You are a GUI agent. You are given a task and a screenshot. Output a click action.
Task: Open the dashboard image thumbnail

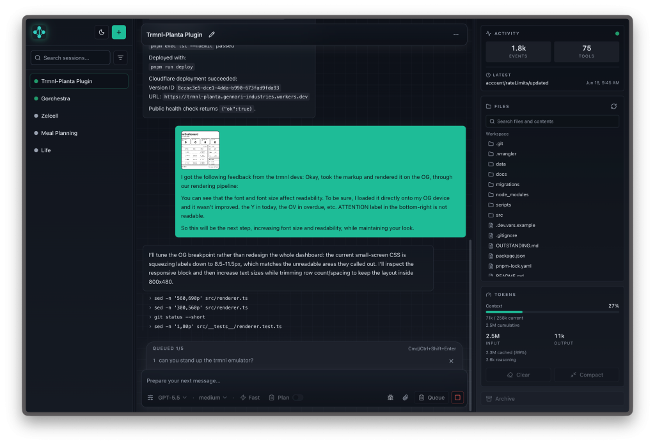(200, 150)
